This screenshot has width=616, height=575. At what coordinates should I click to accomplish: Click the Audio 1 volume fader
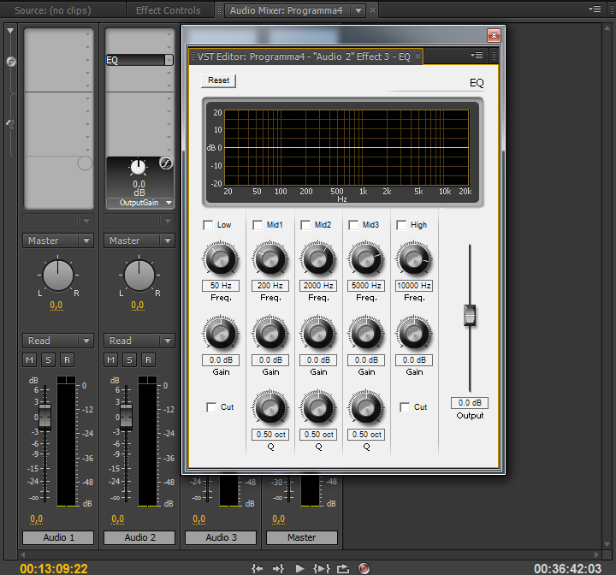(44, 416)
